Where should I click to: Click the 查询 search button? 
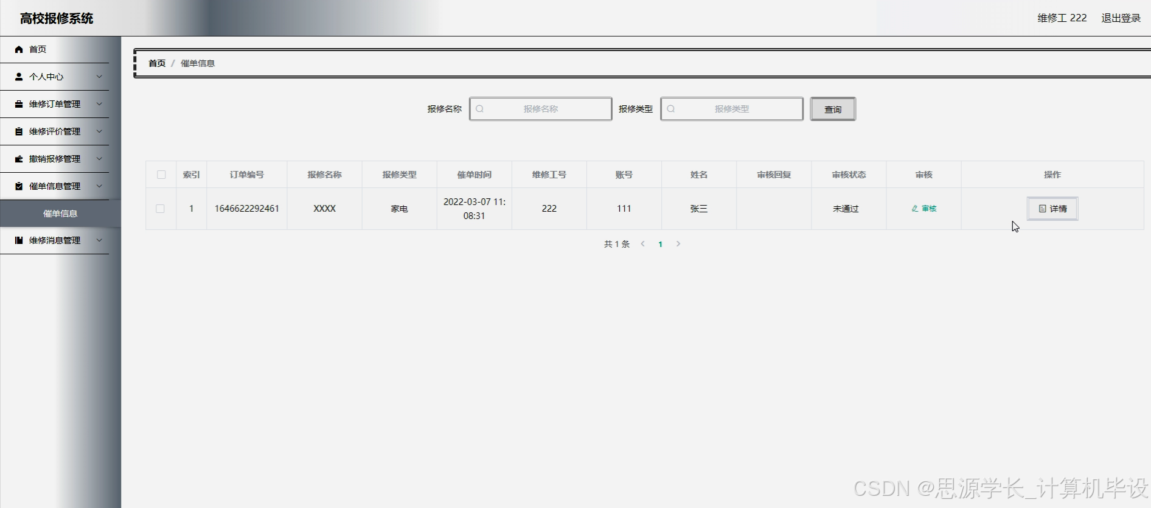pyautogui.click(x=833, y=110)
